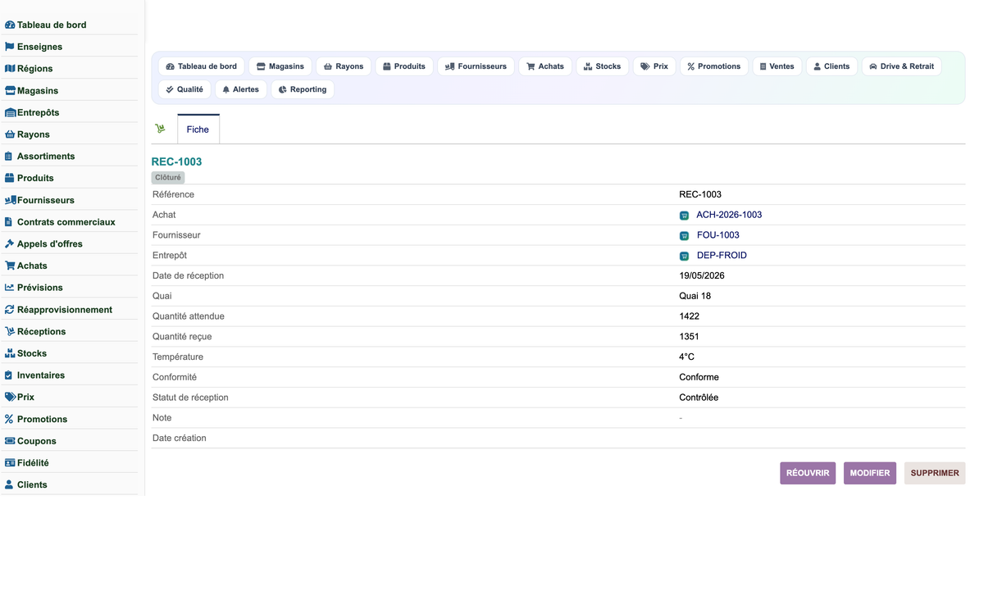Click the Prix tags icon in sidebar
The width and height of the screenshot is (984, 609).
click(x=10, y=397)
